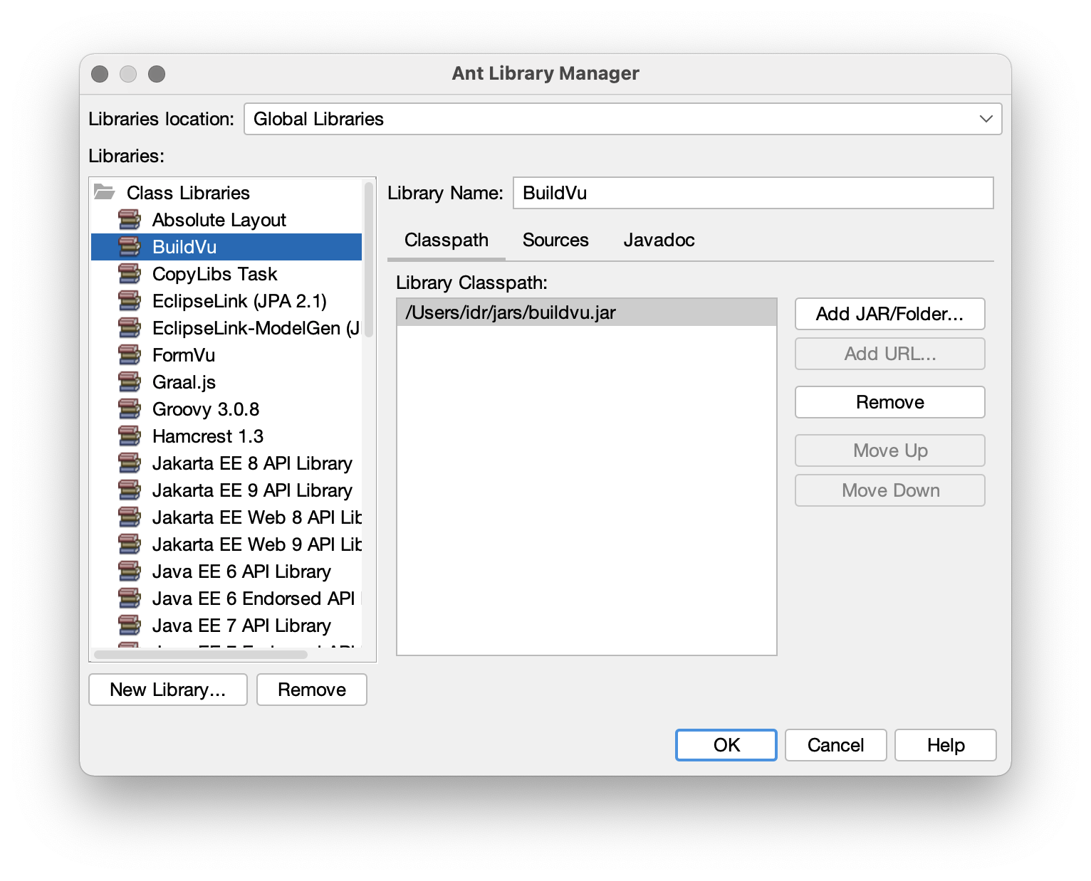1091x881 pixels.
Task: Click the Add JAR/Folder button
Action: coord(889,314)
